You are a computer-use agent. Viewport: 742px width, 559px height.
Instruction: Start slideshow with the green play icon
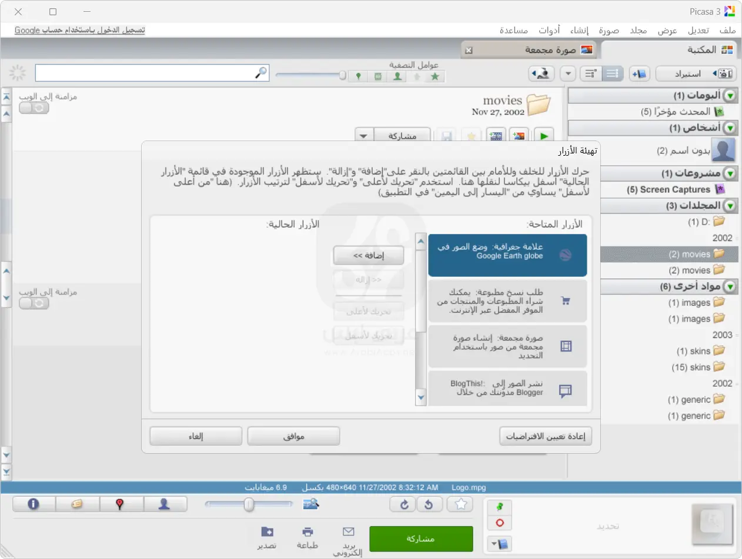point(543,135)
